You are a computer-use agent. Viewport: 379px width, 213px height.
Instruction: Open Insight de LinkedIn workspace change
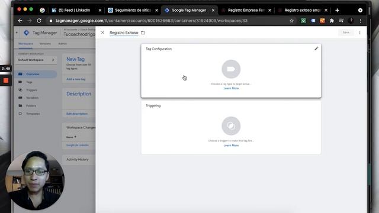click(x=78, y=145)
